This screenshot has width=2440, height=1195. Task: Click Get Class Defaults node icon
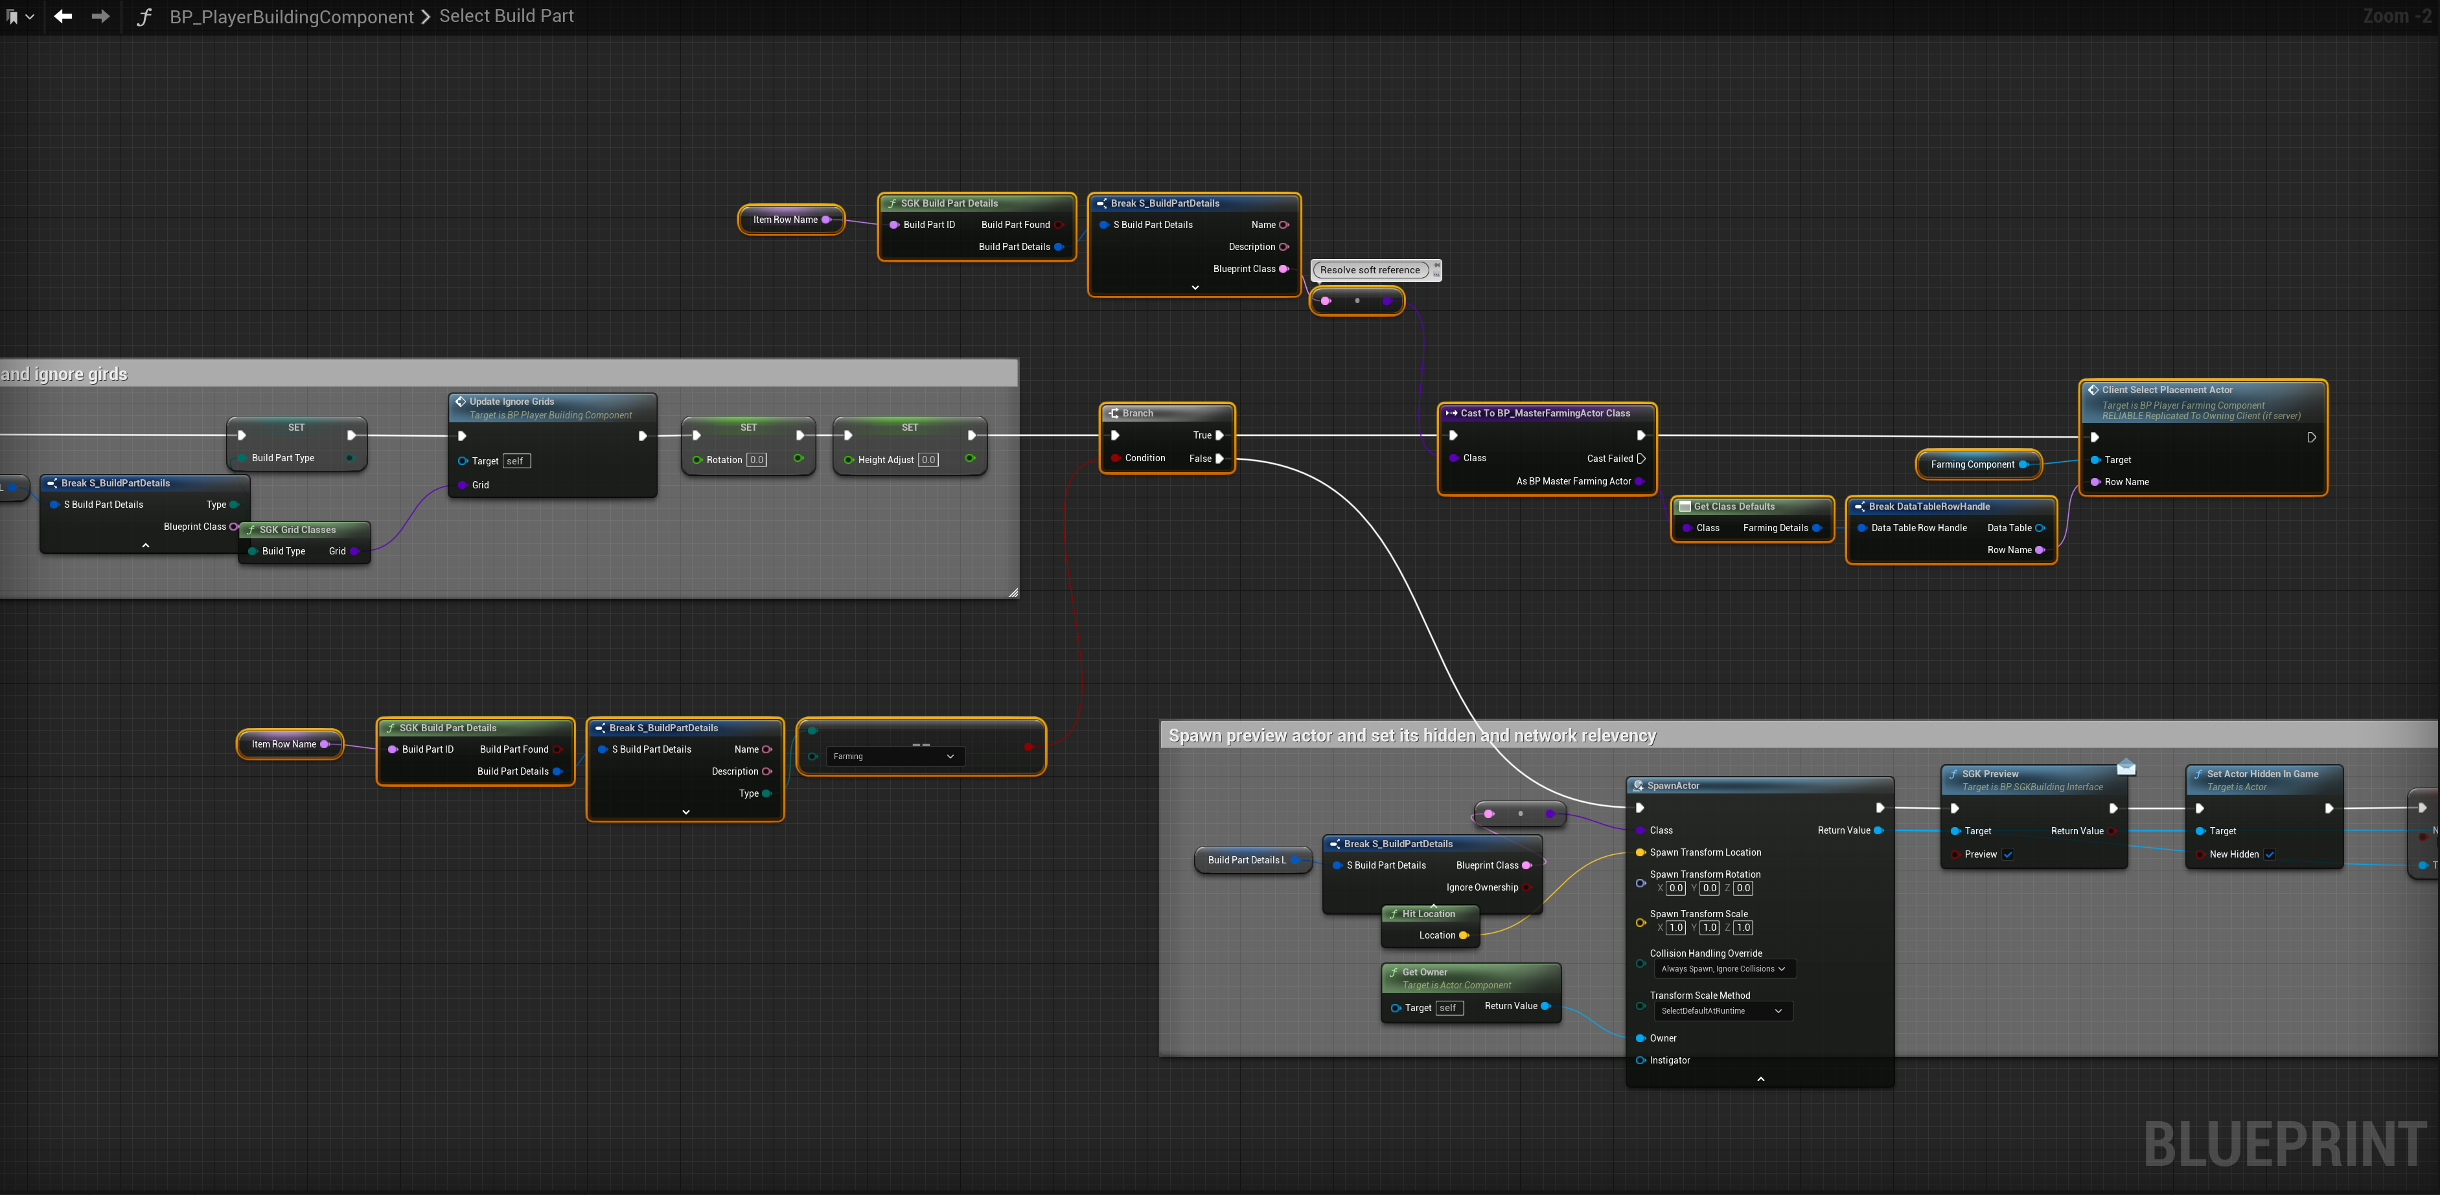tap(1685, 506)
